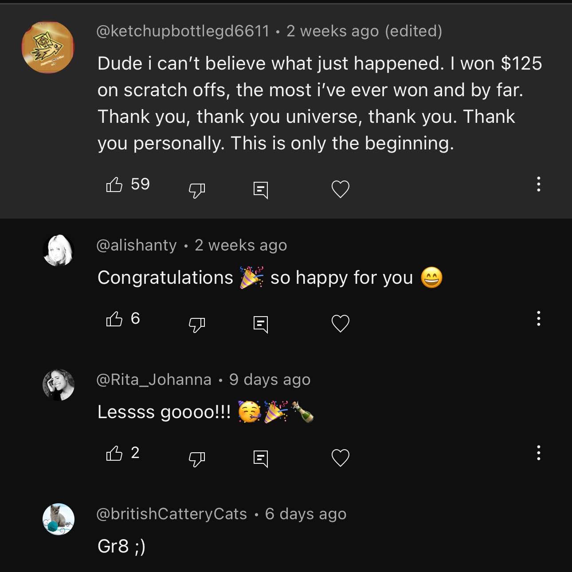Image resolution: width=572 pixels, height=572 pixels.
Task: Open @Rita_Johanna channel via username
Action: pos(154,380)
